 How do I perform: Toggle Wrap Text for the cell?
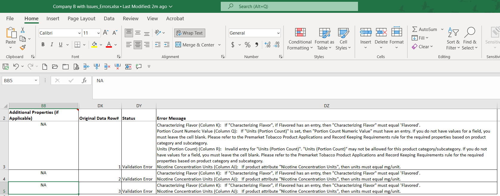[x=189, y=33]
